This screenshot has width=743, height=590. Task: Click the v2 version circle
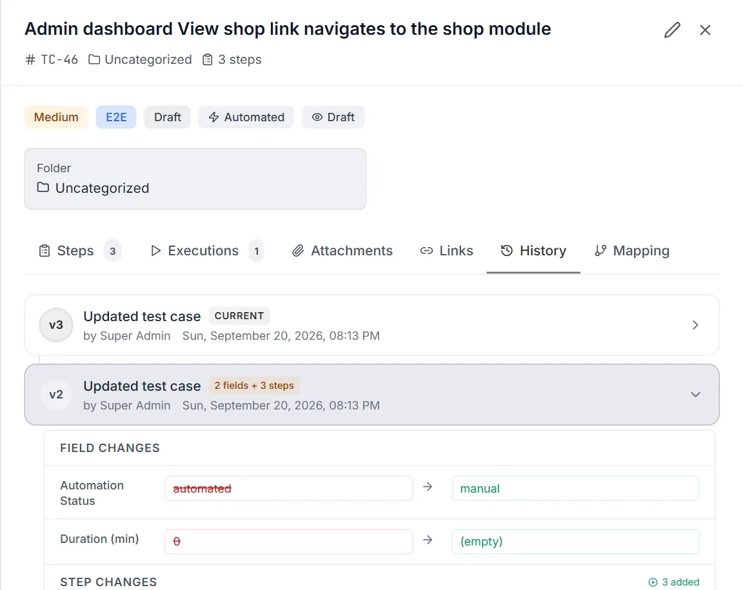(56, 395)
